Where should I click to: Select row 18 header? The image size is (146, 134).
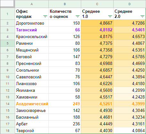coord(7,130)
